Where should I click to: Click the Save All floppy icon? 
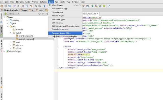point(6,6)
